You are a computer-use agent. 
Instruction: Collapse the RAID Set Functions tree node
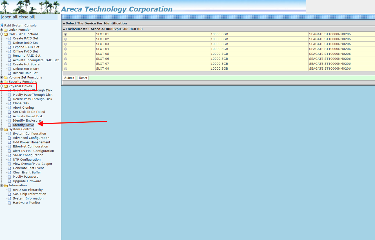tap(2, 34)
